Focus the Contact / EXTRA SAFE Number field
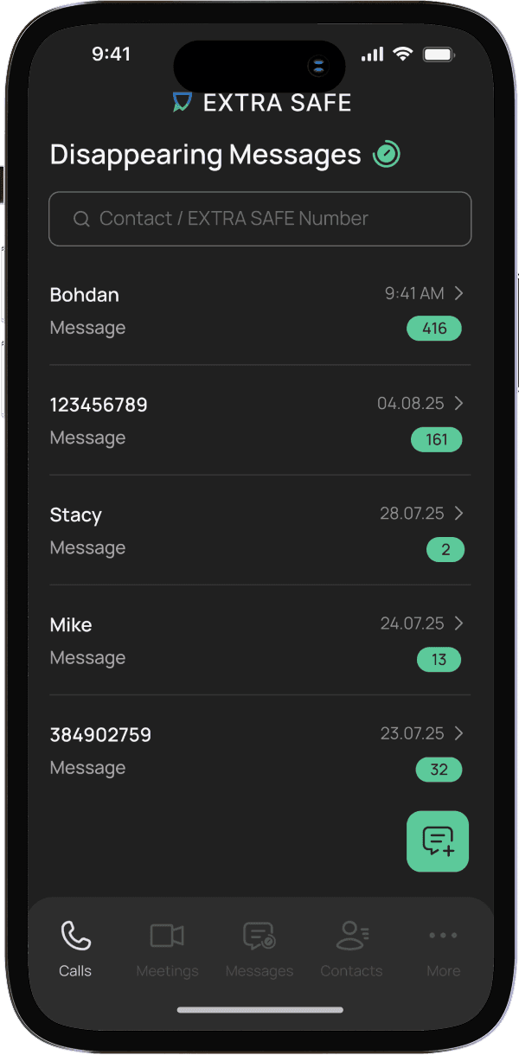This screenshot has height=1055, width=519. click(x=259, y=219)
